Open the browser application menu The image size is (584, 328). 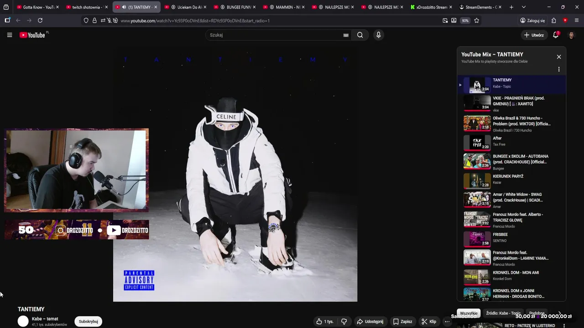[x=577, y=20]
